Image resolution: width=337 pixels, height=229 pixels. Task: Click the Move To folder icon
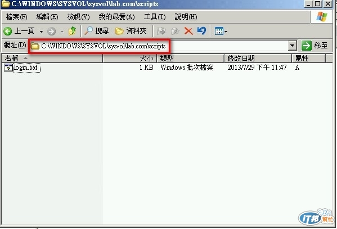click(161, 31)
